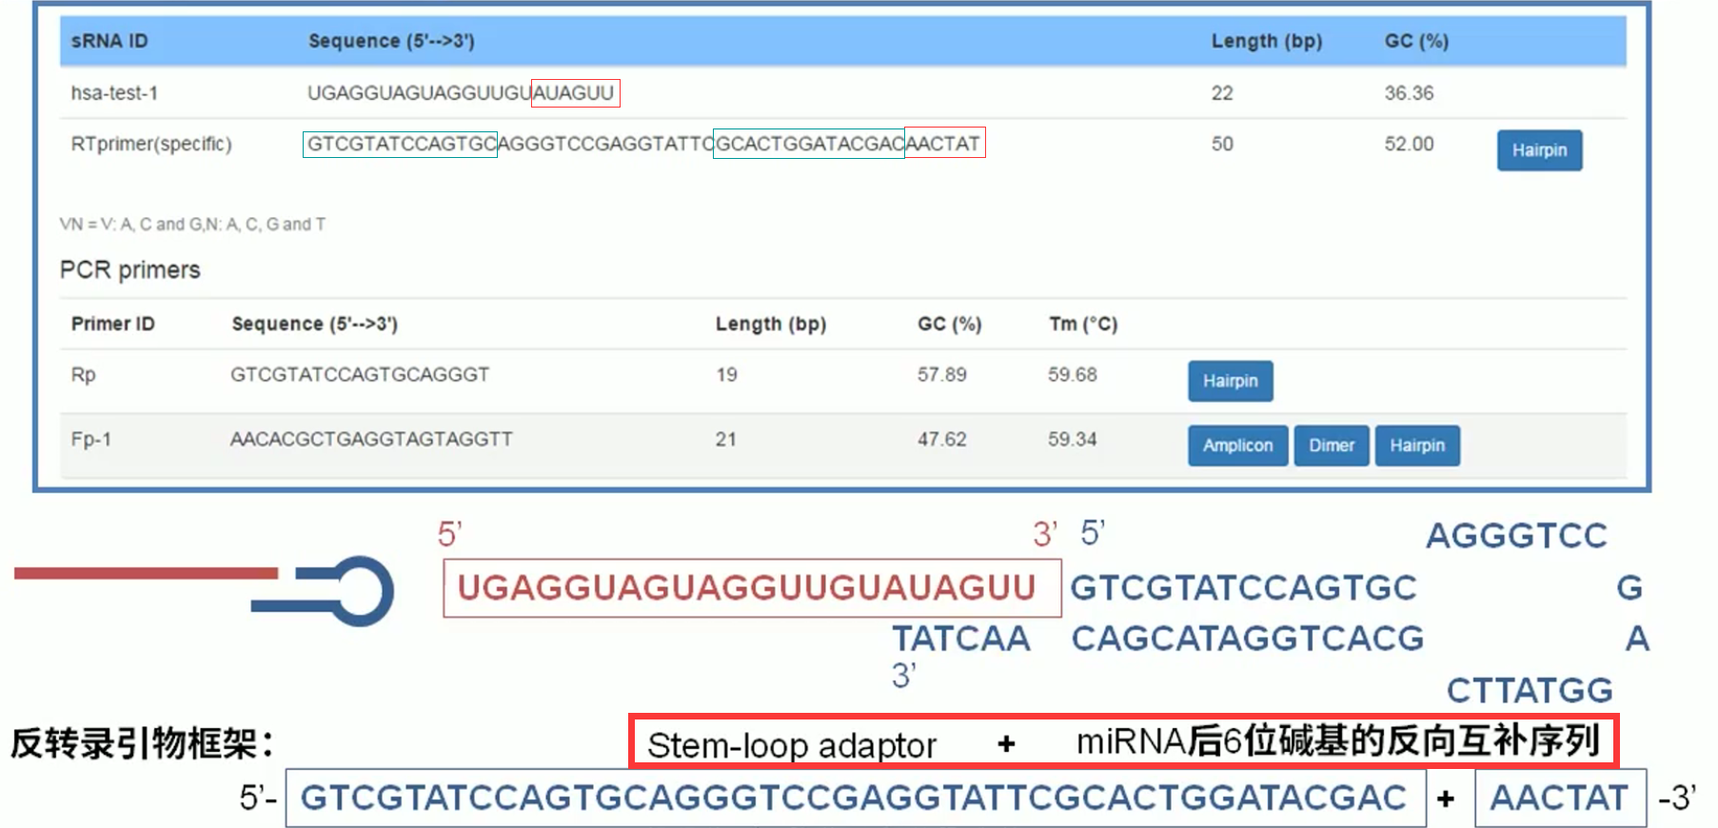1718x828 pixels.
Task: Click the sRNA ID column header
Action: coord(109,41)
